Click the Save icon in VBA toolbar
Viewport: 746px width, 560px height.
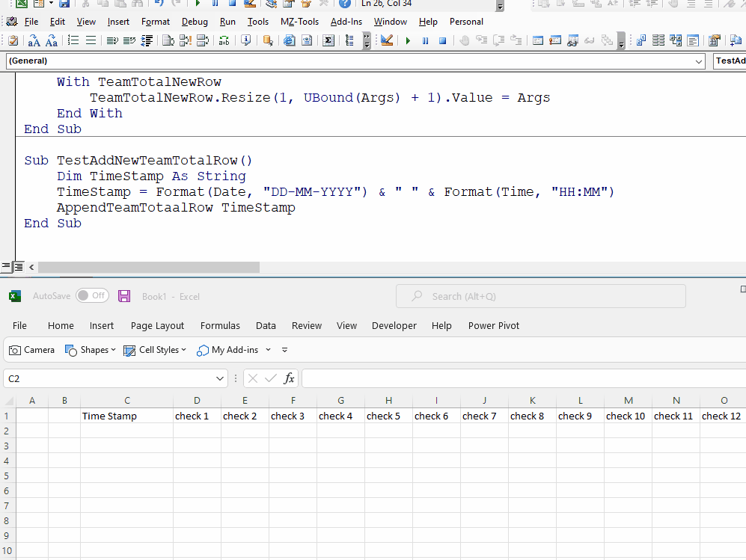point(64,4)
